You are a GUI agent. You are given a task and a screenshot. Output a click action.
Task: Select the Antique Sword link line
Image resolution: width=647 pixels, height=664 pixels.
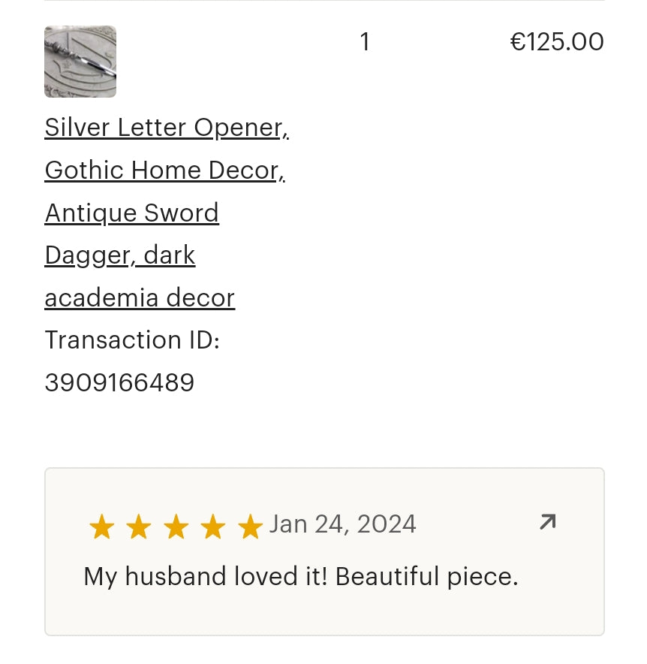(131, 213)
